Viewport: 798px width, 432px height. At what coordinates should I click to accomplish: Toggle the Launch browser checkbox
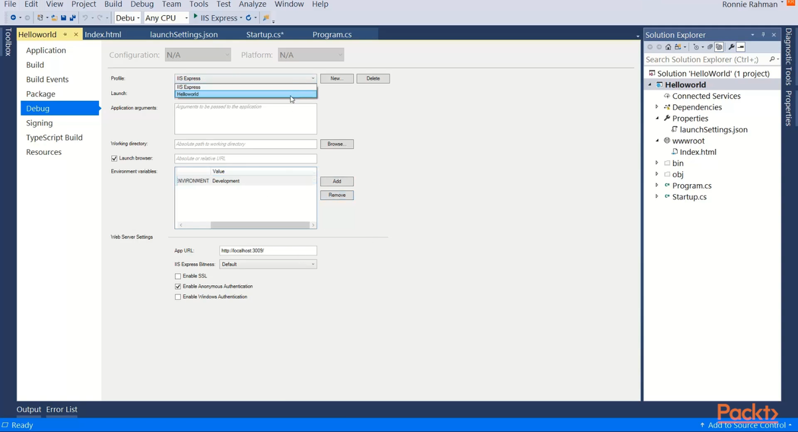click(x=114, y=158)
